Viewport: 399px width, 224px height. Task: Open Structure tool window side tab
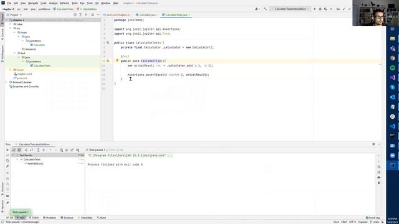coord(2,188)
